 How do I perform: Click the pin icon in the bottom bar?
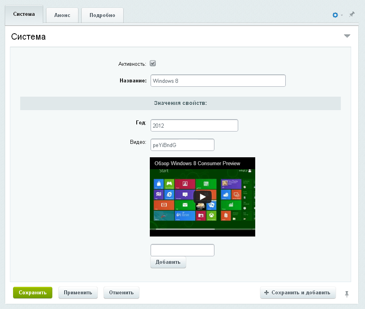coord(347,294)
